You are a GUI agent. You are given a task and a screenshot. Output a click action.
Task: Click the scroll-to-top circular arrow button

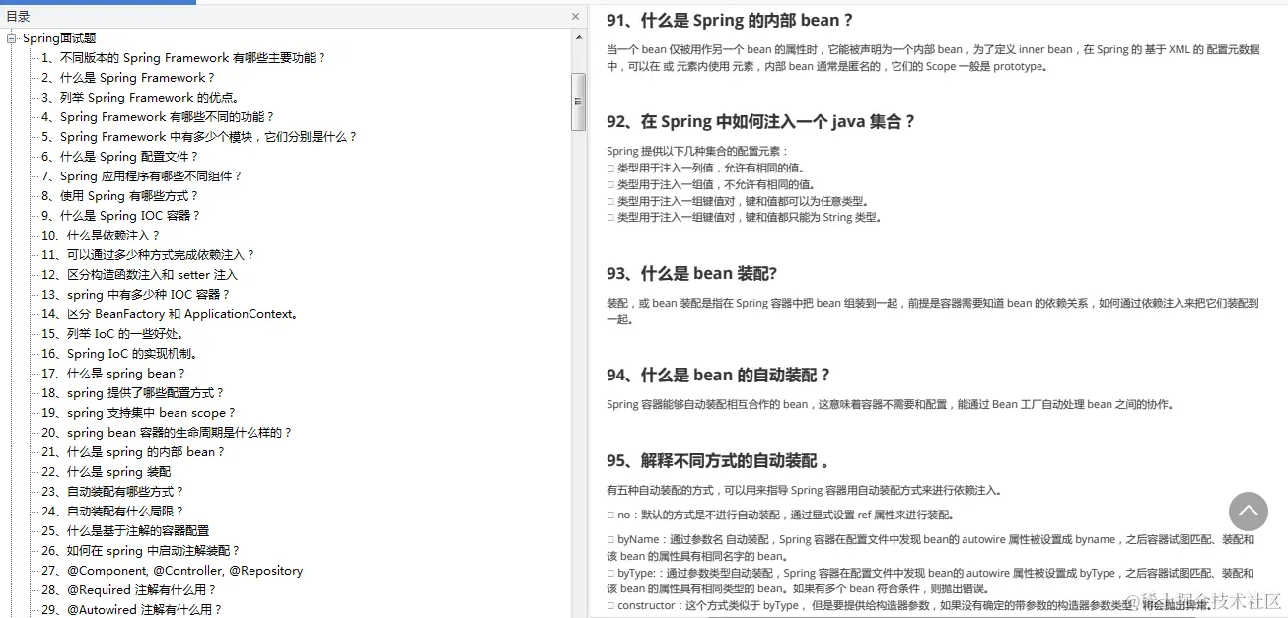click(1249, 512)
